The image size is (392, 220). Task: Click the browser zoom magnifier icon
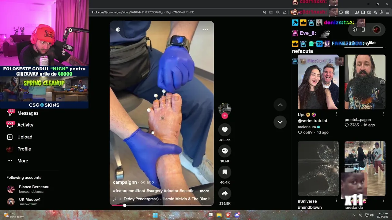(278, 12)
